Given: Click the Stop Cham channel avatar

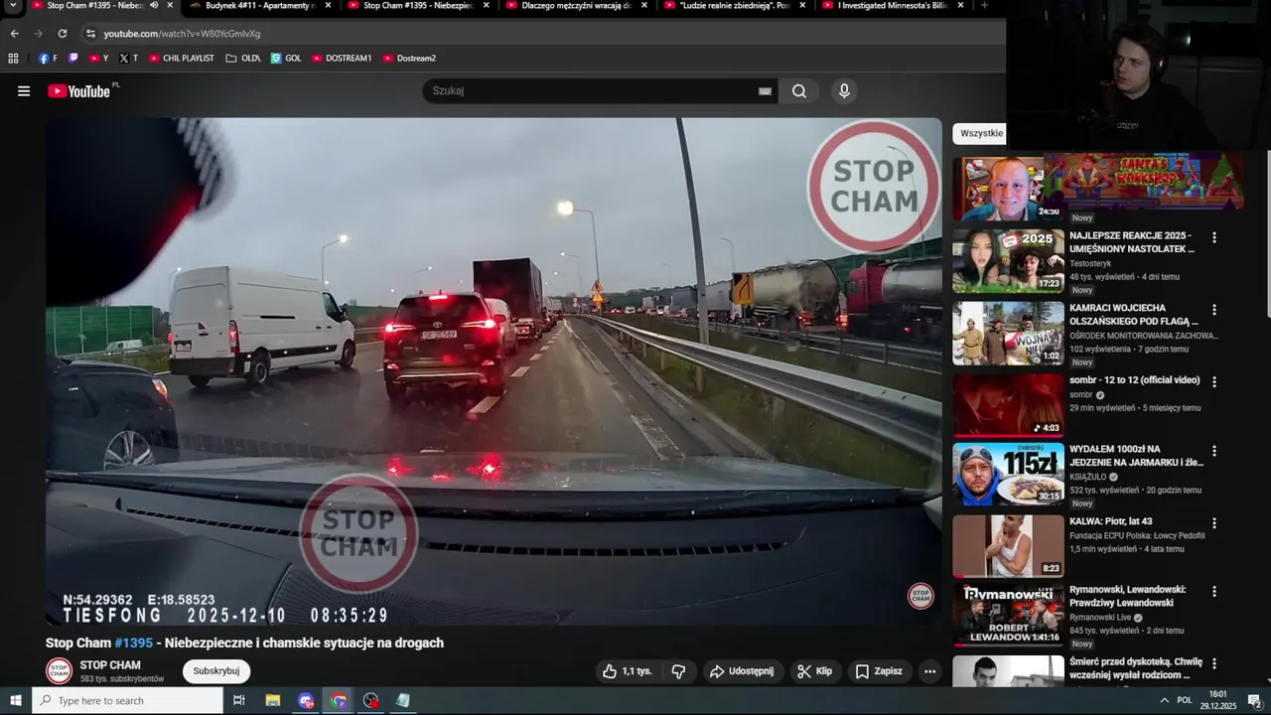Looking at the screenshot, I should (x=60, y=671).
